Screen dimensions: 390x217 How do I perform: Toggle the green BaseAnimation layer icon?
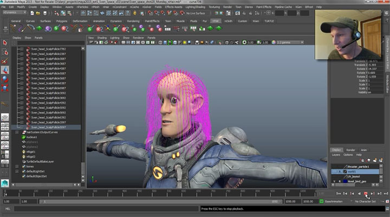[x=321, y=201]
